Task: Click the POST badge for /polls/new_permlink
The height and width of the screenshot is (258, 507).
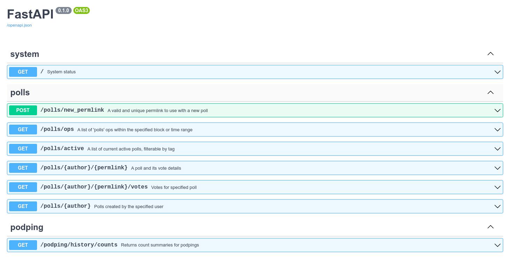Action: click(x=23, y=110)
